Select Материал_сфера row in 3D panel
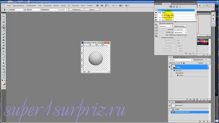Image resolution: width=219 pixels, height=123 pixels. pyautogui.click(x=176, y=15)
